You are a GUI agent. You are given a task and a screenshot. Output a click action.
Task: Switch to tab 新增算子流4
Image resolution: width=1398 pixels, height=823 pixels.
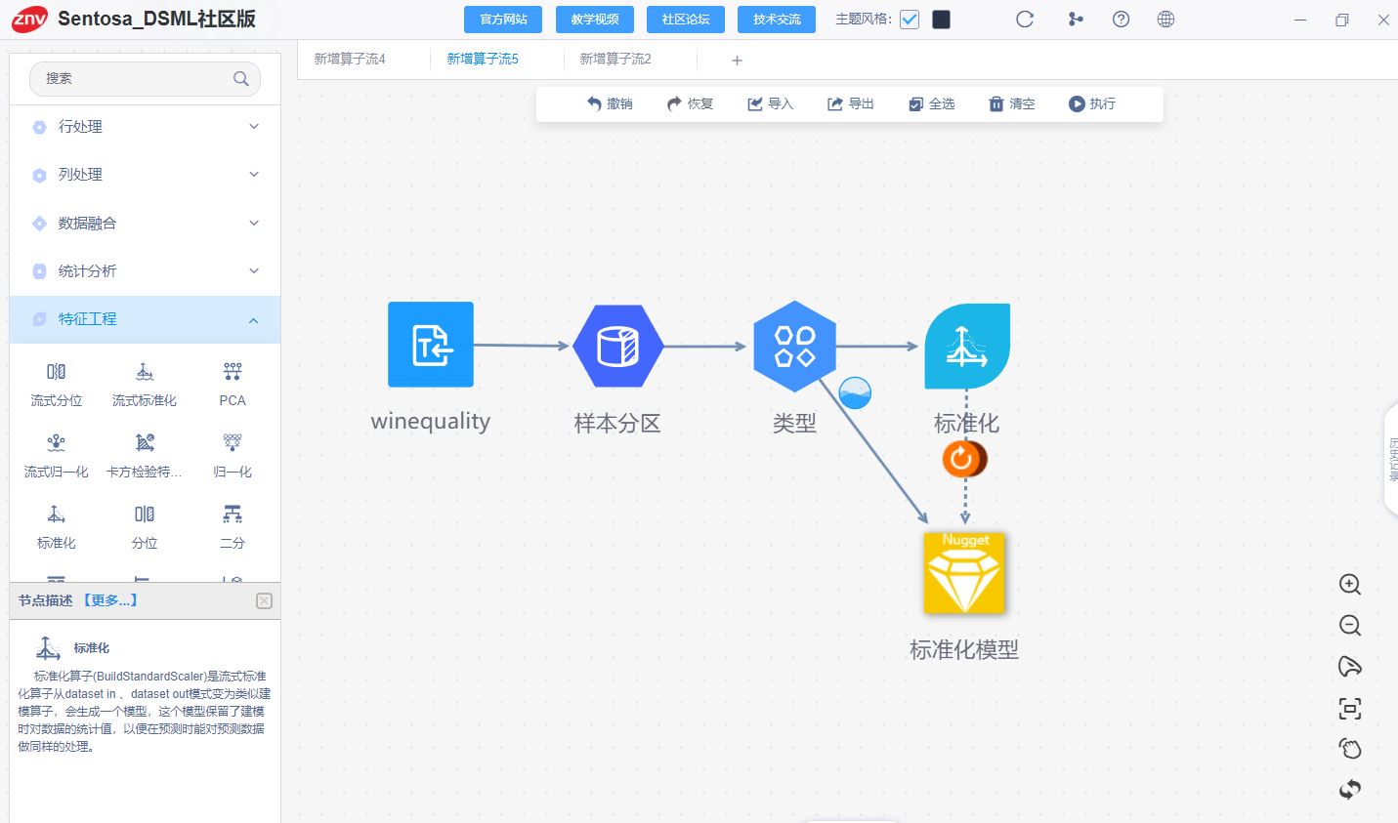(350, 60)
